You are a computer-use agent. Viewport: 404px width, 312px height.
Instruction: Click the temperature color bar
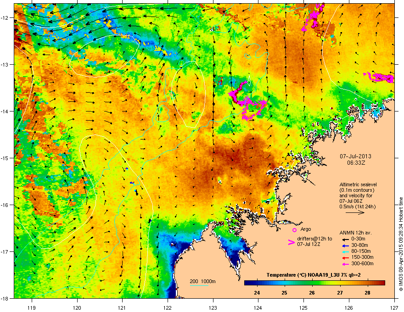(x=314, y=283)
